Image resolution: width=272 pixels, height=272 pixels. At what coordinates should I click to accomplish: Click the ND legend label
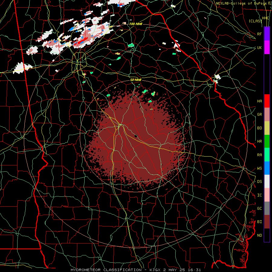(259, 235)
